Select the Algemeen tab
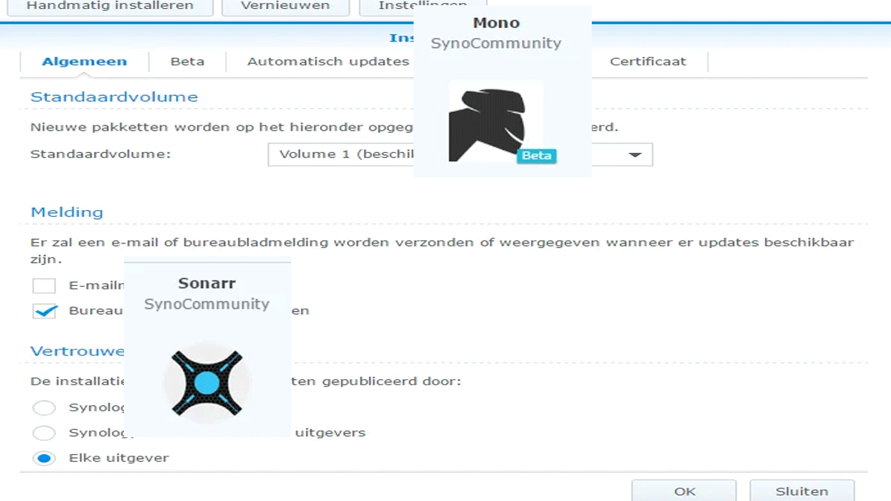 (84, 62)
